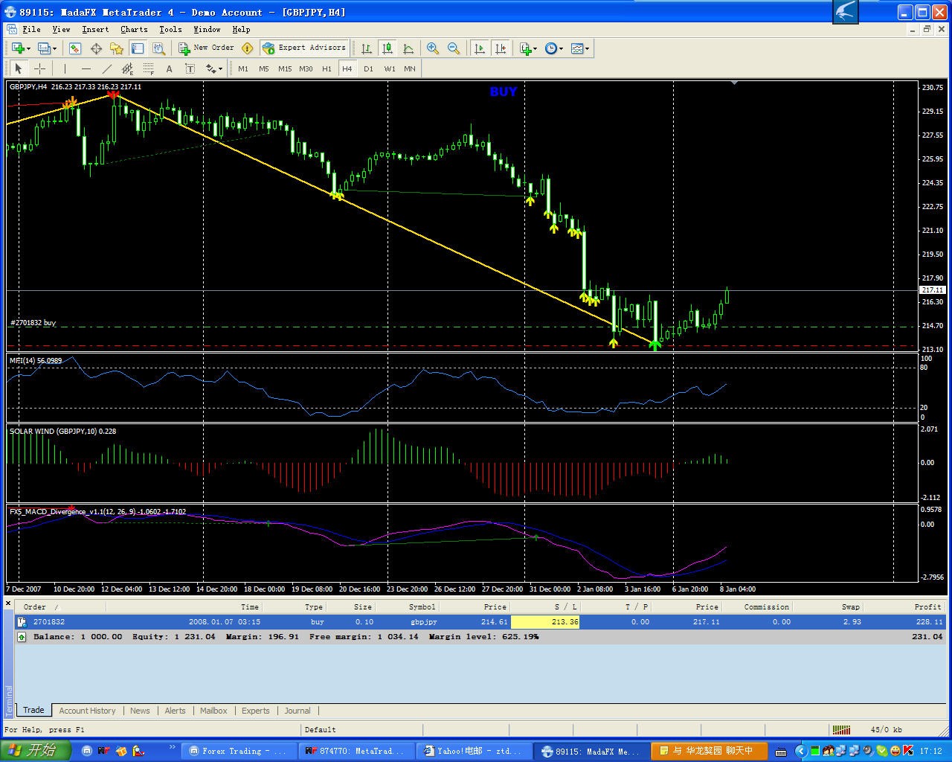Switch to MN timeframe

tap(410, 68)
